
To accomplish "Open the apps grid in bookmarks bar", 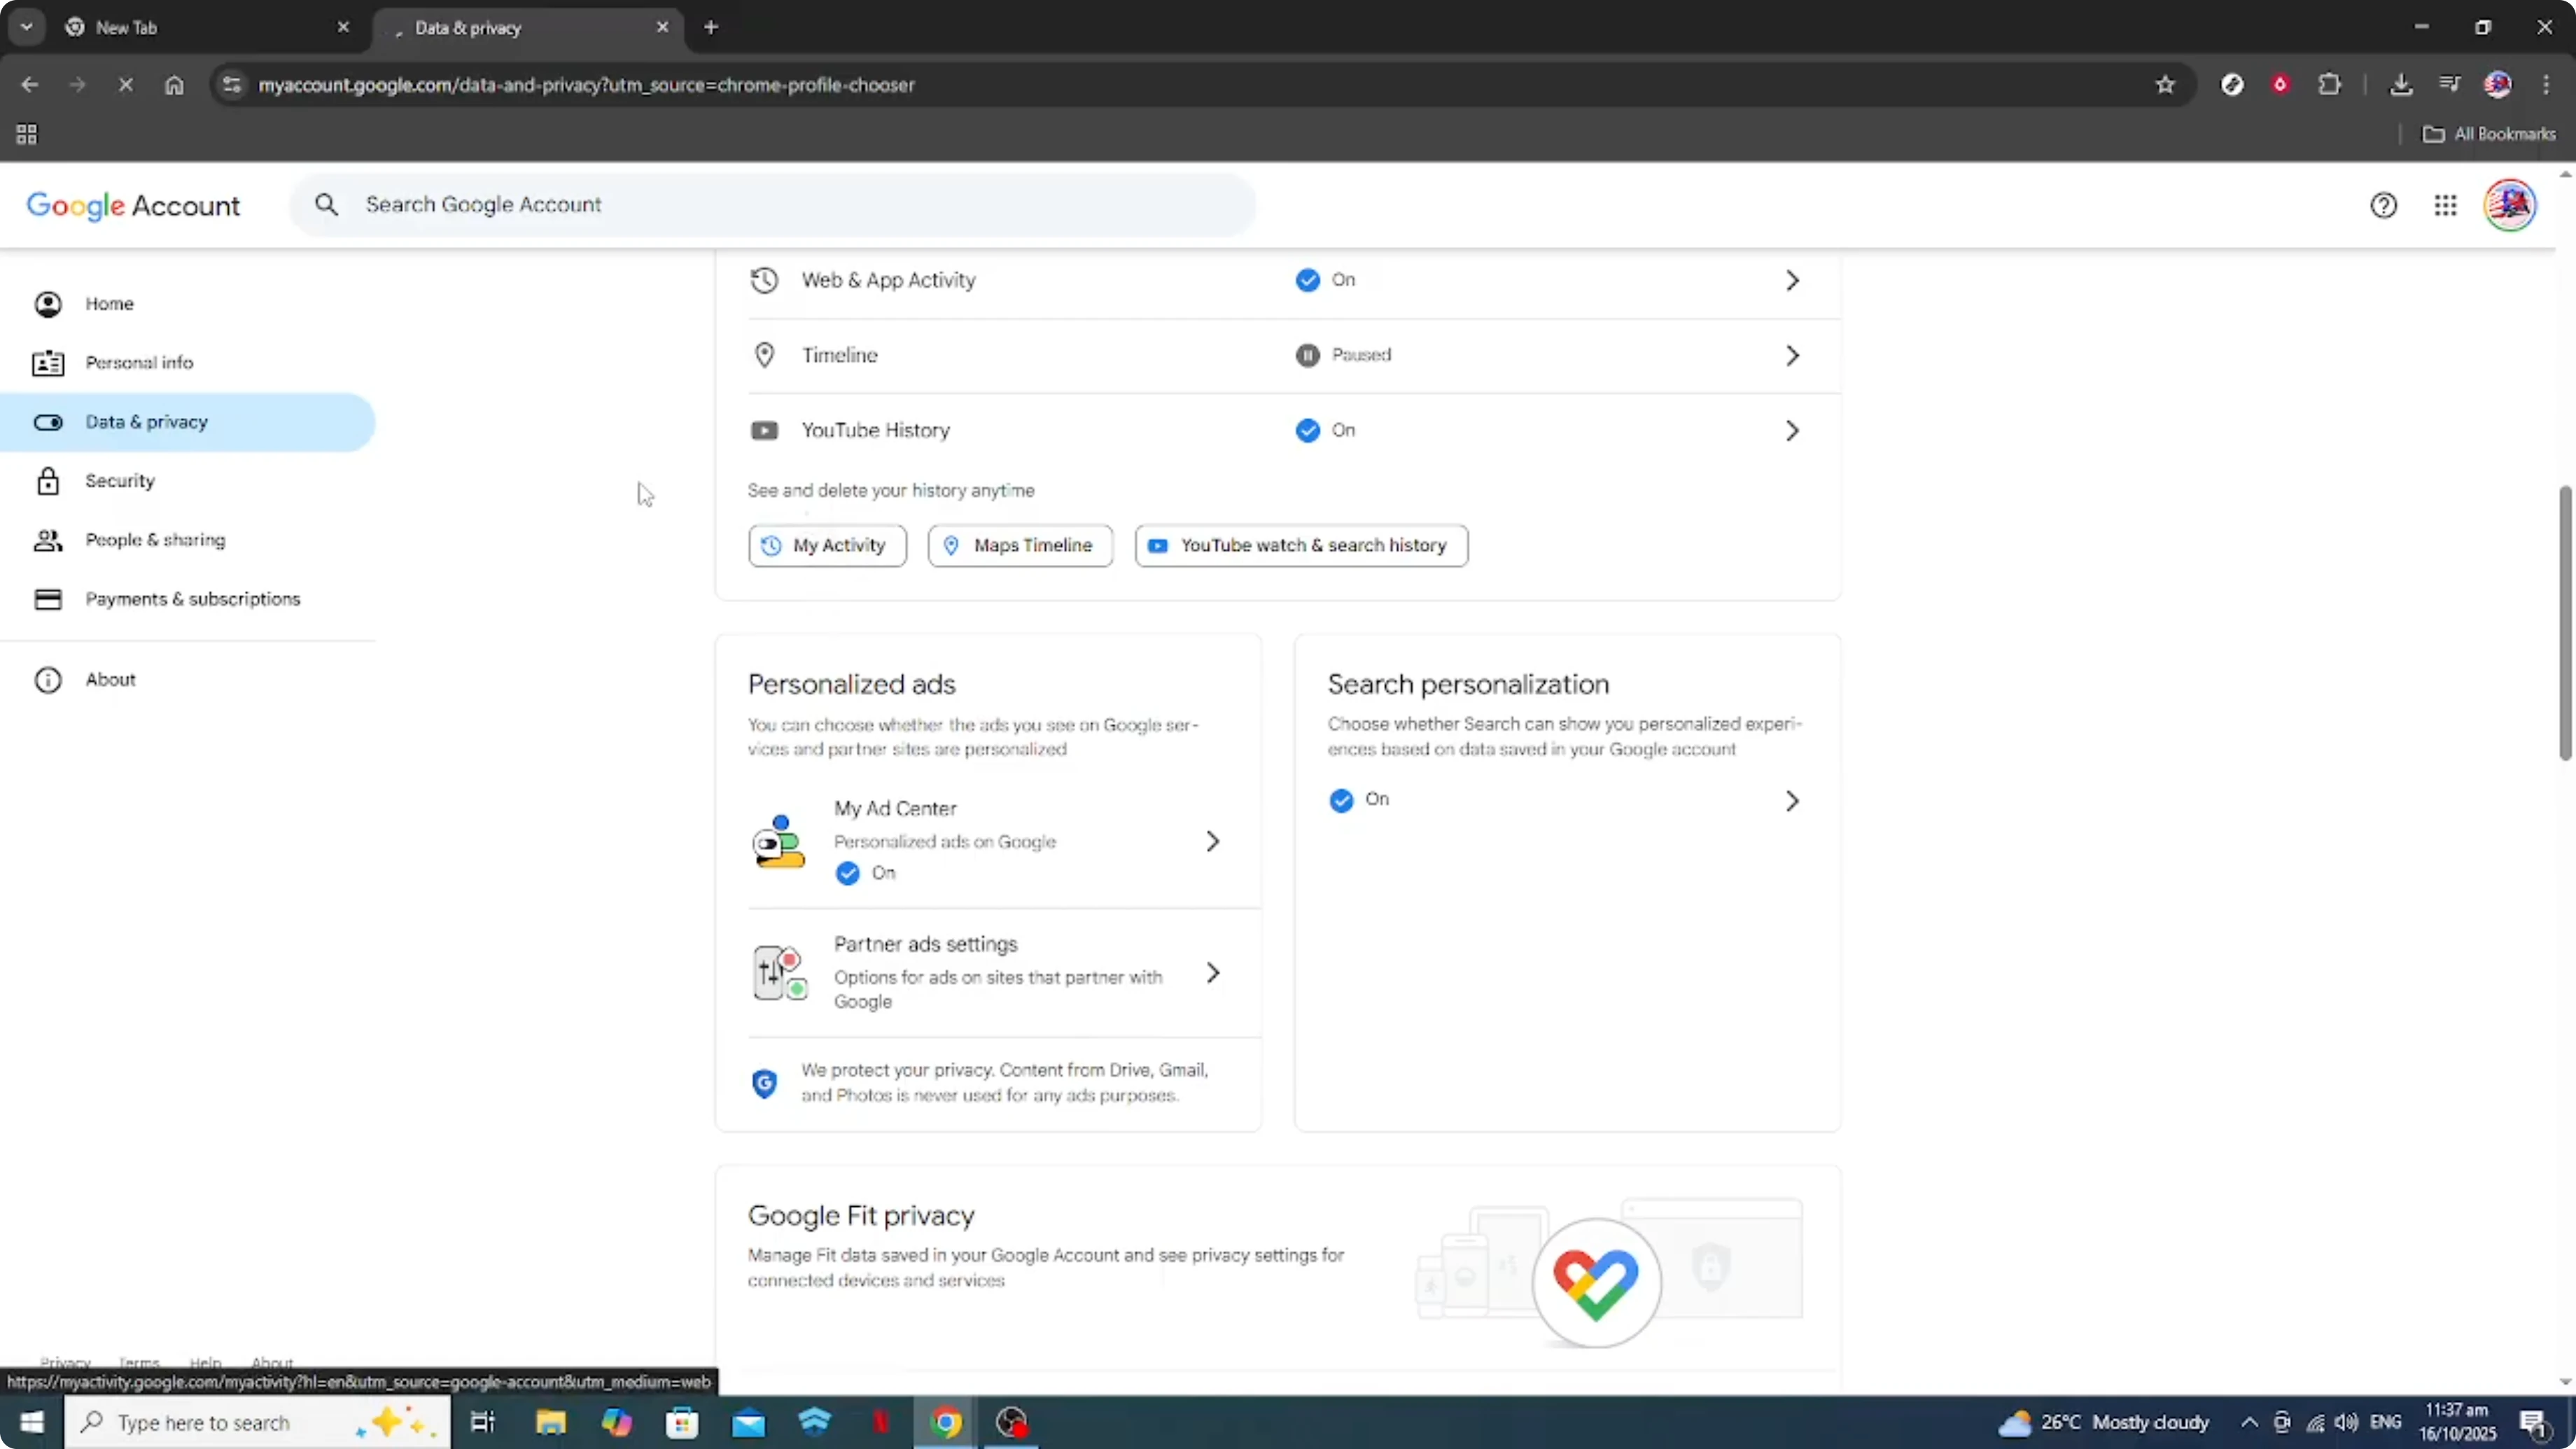I will (x=27, y=134).
